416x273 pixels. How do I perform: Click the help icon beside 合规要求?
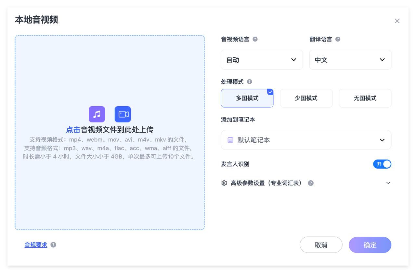pos(53,245)
